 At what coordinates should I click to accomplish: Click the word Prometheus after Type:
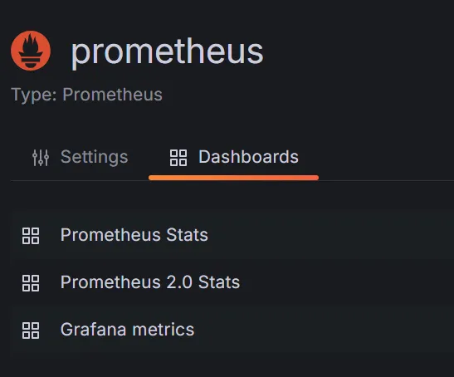[113, 95]
